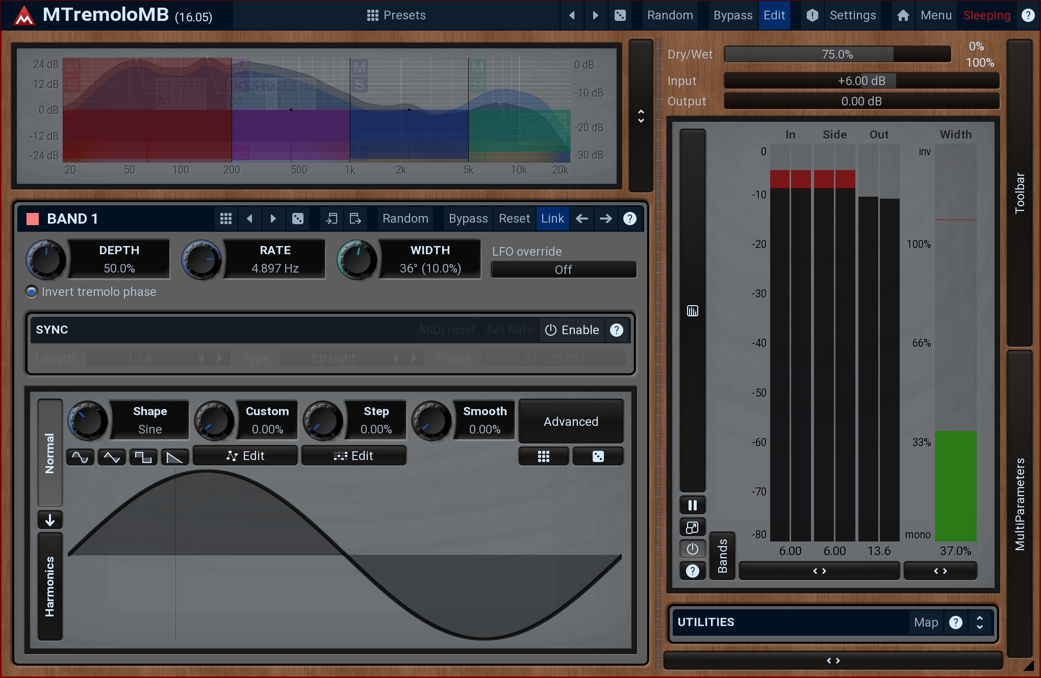The height and width of the screenshot is (678, 1041).
Task: Click the Sleeping status text
Action: (986, 15)
